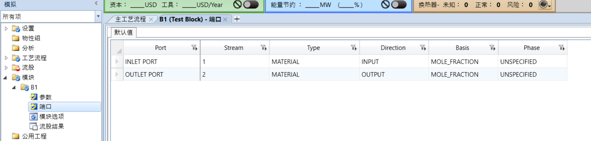Select the INLET PORT row cell
The image size is (591, 141).
coord(161,61)
